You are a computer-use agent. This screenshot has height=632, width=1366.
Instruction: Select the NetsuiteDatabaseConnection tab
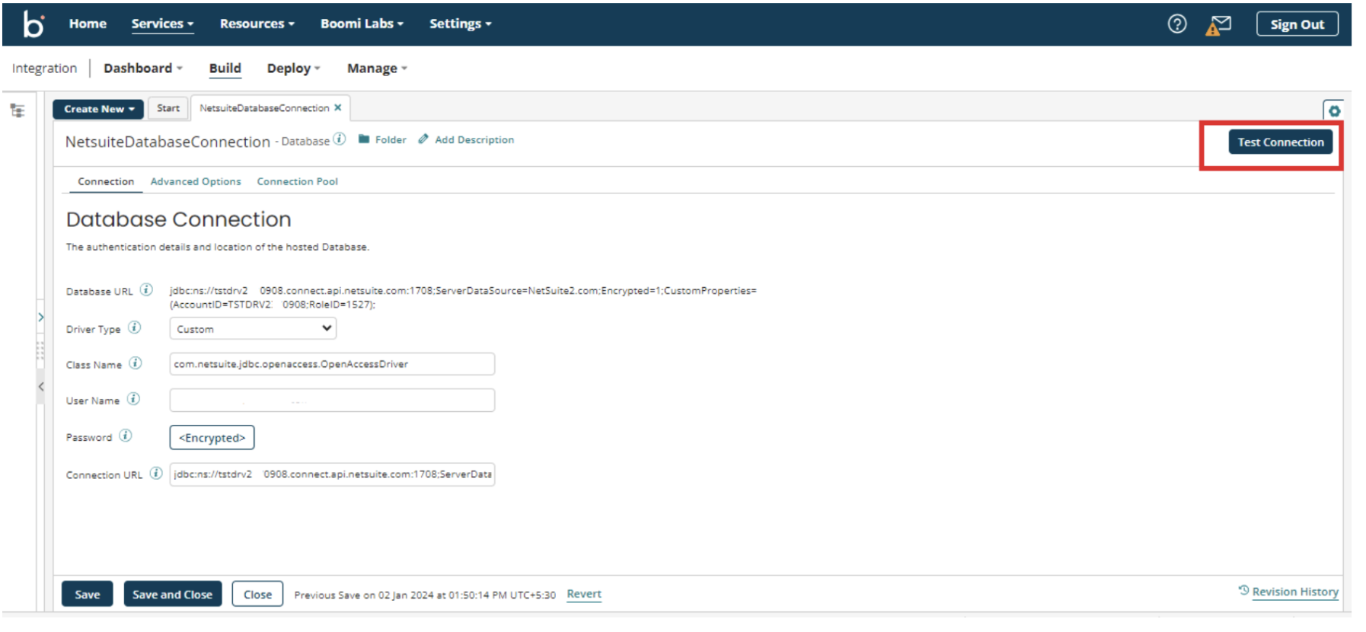(x=264, y=108)
